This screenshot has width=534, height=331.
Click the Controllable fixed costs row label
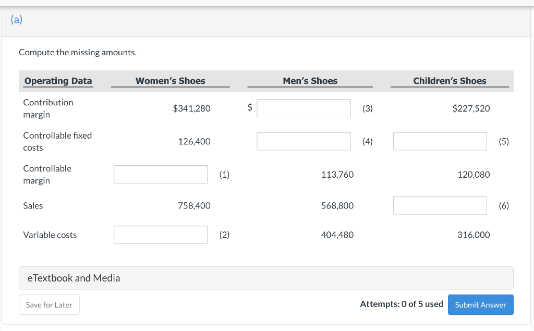tap(57, 141)
